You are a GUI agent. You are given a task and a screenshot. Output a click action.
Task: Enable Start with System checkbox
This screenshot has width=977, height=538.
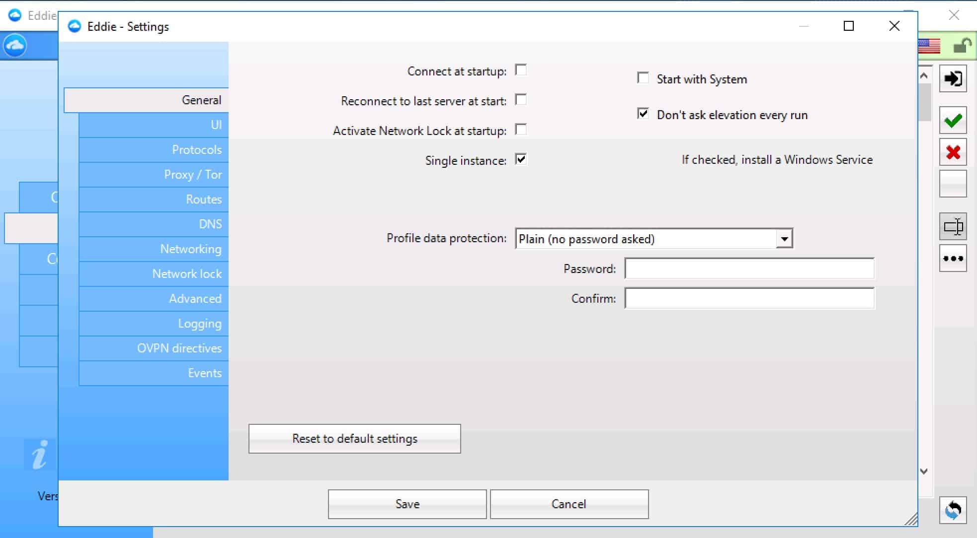point(643,78)
